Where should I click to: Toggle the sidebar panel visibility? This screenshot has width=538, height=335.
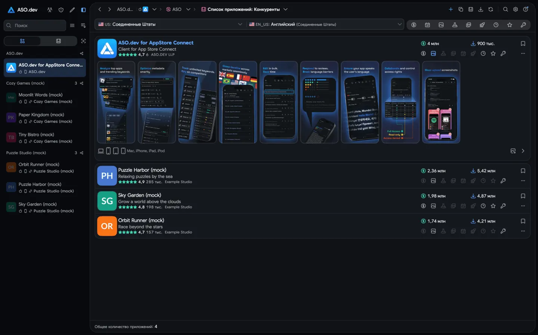tap(83, 10)
